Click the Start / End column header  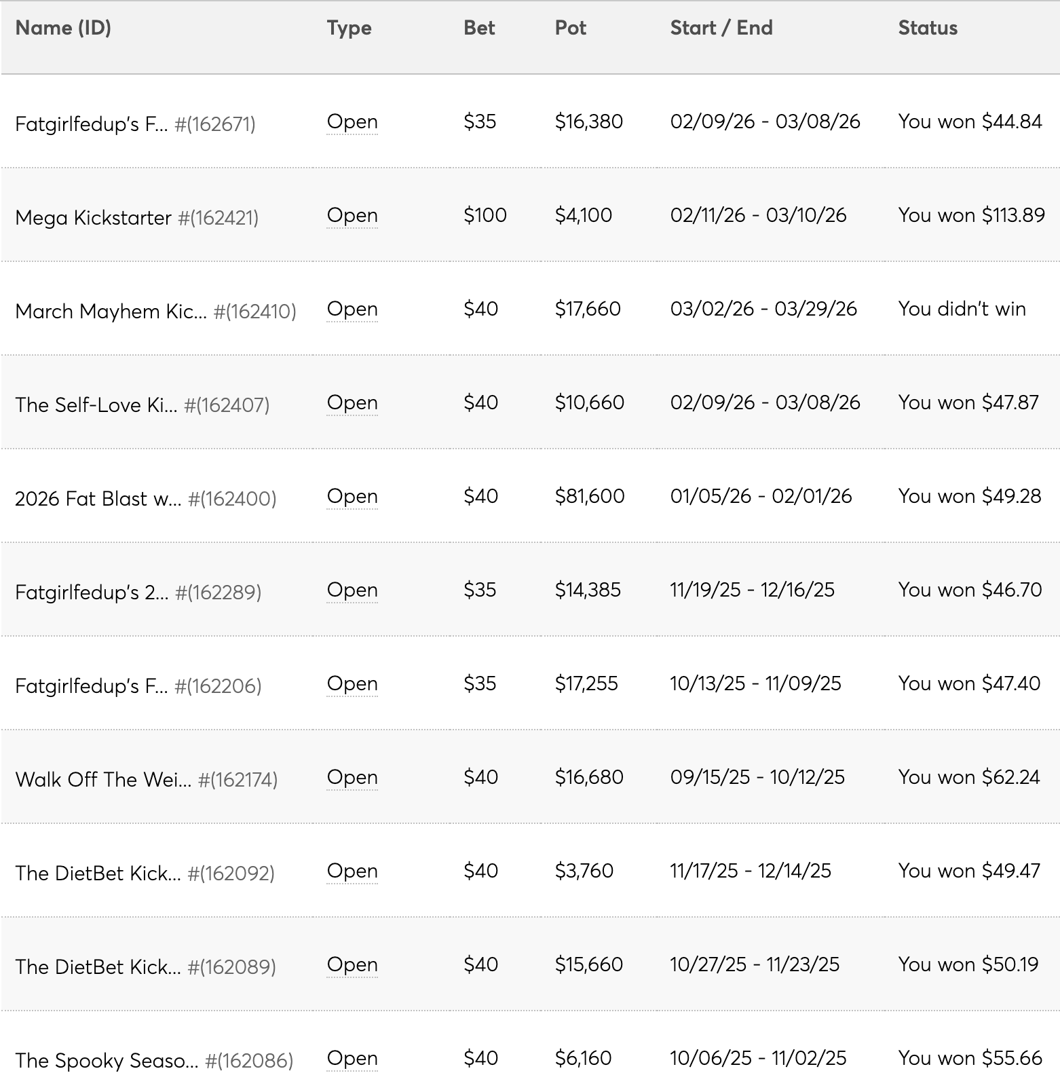tap(721, 28)
